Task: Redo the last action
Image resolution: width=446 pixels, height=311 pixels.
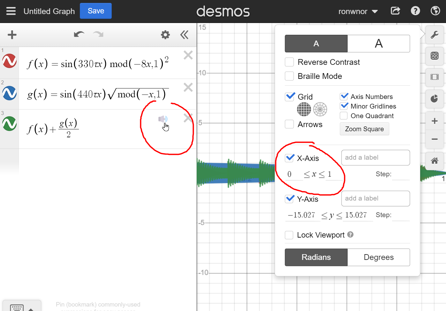Action: click(98, 34)
